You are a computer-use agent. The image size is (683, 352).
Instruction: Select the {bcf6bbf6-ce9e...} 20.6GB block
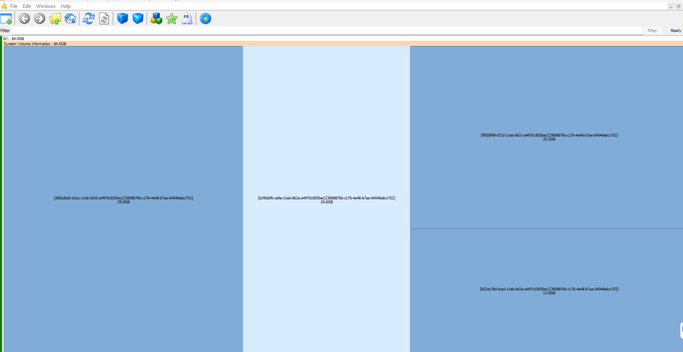[327, 199]
